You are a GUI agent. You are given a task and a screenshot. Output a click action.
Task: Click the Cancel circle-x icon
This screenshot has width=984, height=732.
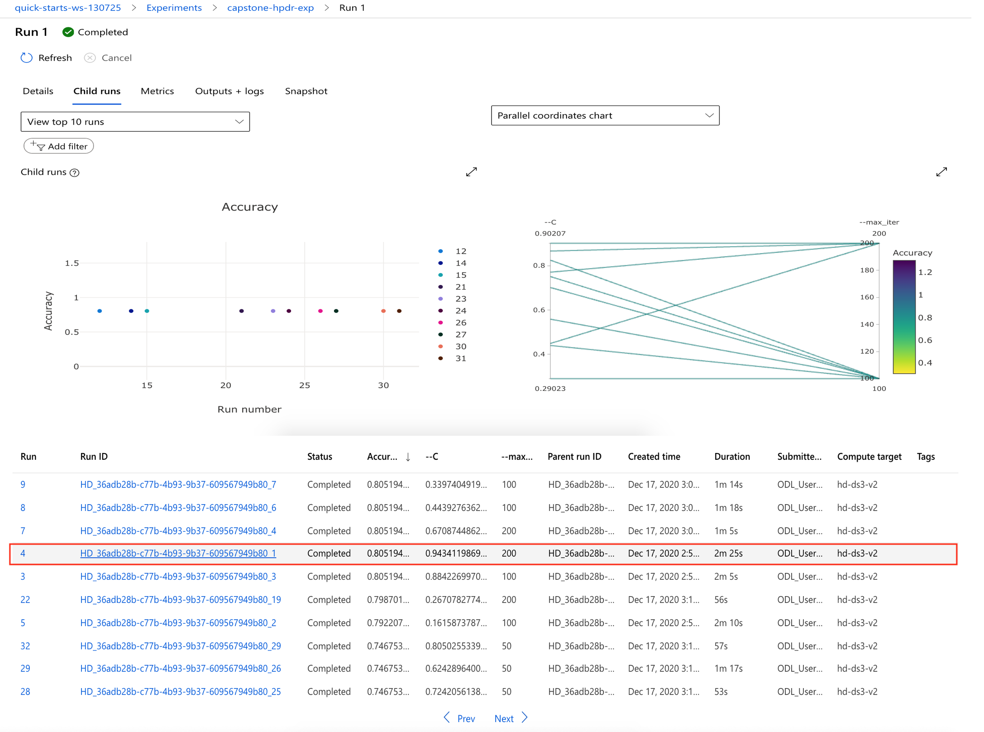pyautogui.click(x=90, y=58)
